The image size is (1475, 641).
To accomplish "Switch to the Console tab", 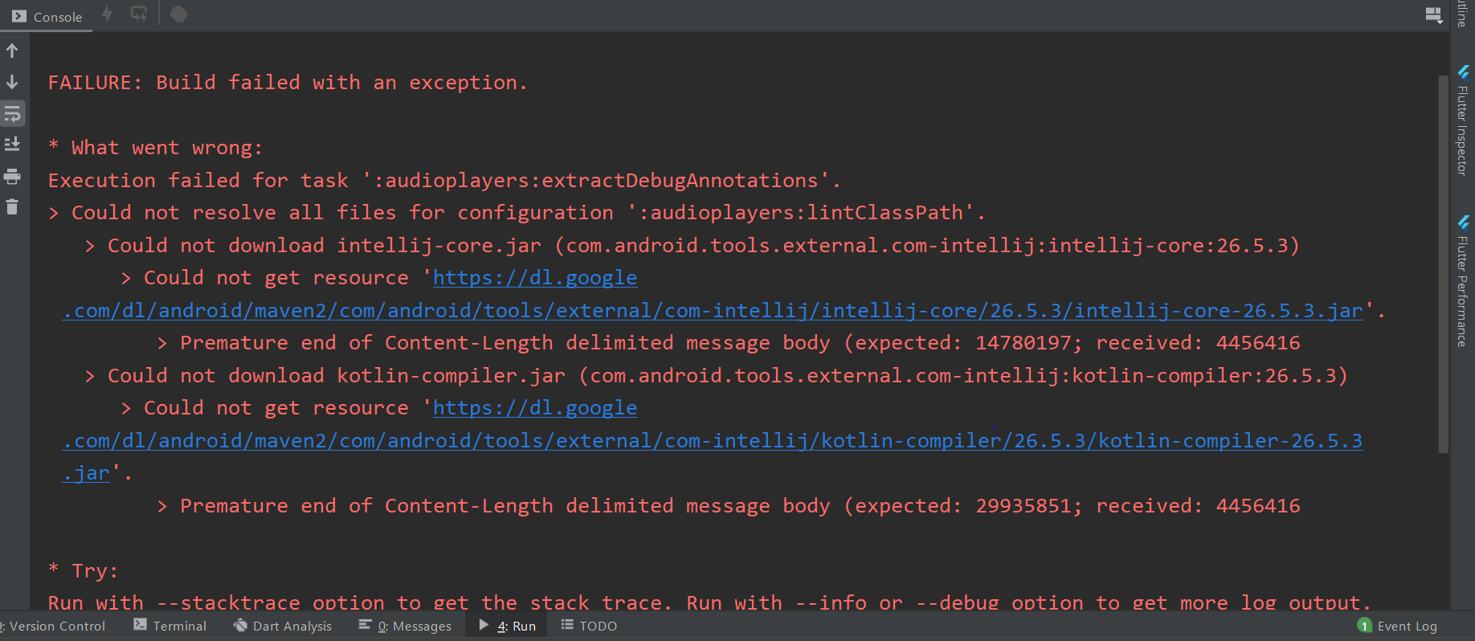I will coord(46,16).
